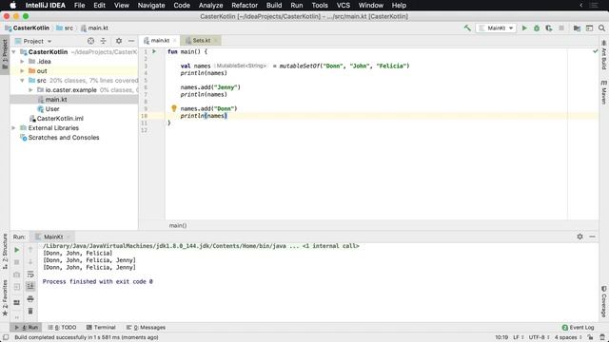This screenshot has width=609, height=342.
Task: Click the run gutter arrow beside fun main
Action: tap(154, 51)
